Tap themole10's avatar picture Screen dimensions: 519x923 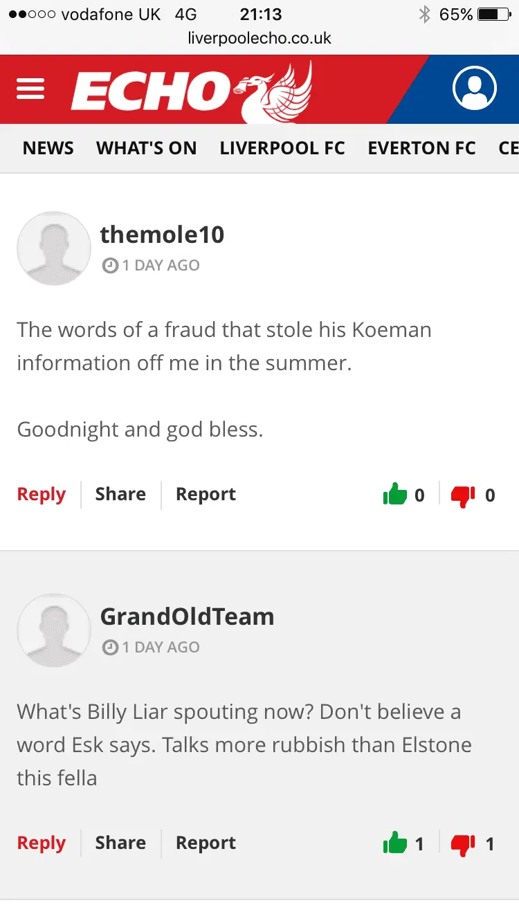click(54, 248)
